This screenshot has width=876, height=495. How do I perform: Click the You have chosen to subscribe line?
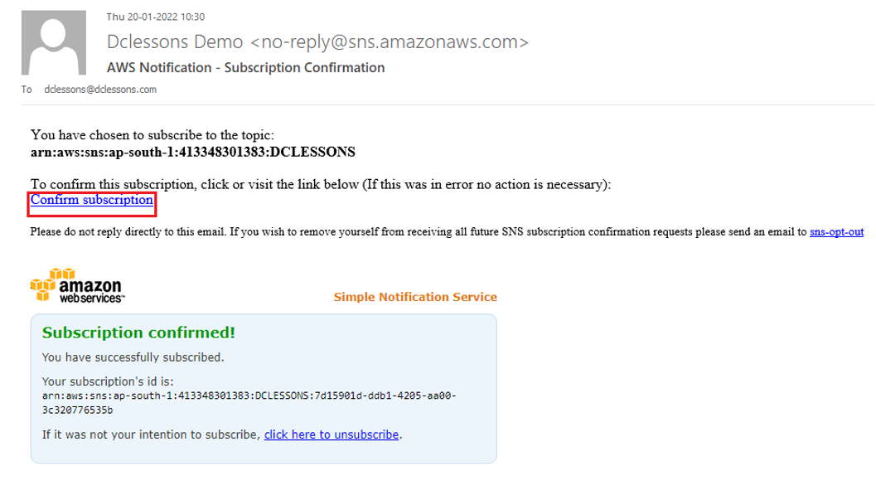tap(152, 134)
